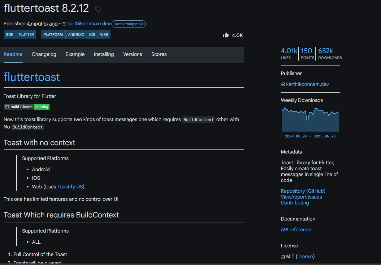The image size is (381, 265).
Task: Copy package name with clipboard icon
Action: point(98,9)
